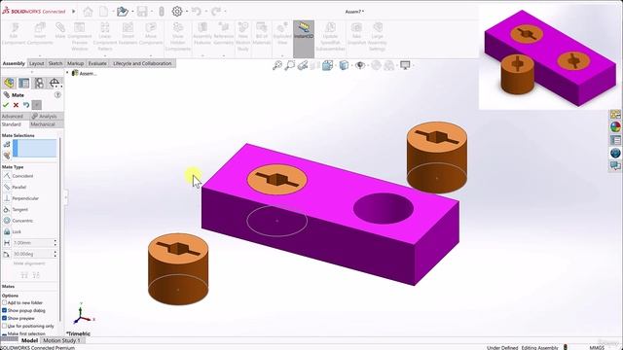
Task: Click the distance value field 1.00mm
Action: tap(32, 242)
